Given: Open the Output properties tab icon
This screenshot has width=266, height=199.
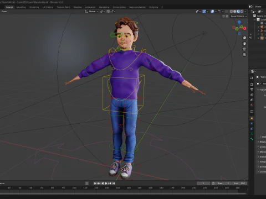Looking at the screenshot, I should (x=252, y=90).
